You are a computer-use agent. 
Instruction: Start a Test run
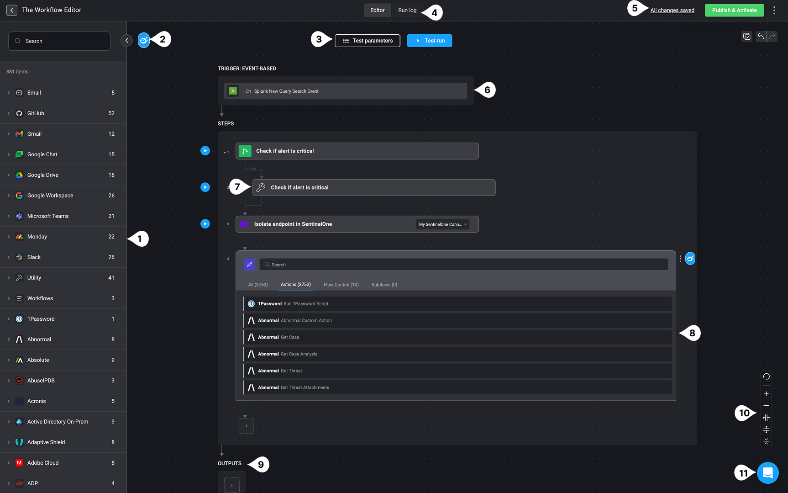click(x=430, y=41)
